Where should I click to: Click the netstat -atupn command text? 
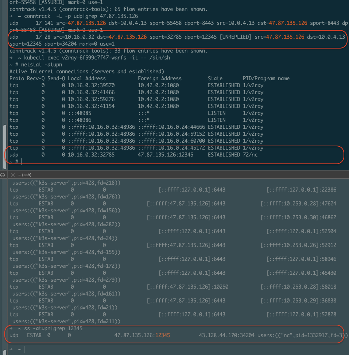[x=37, y=65]
